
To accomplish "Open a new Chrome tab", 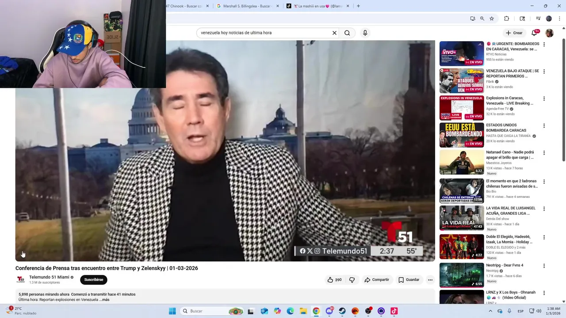I will [358, 6].
